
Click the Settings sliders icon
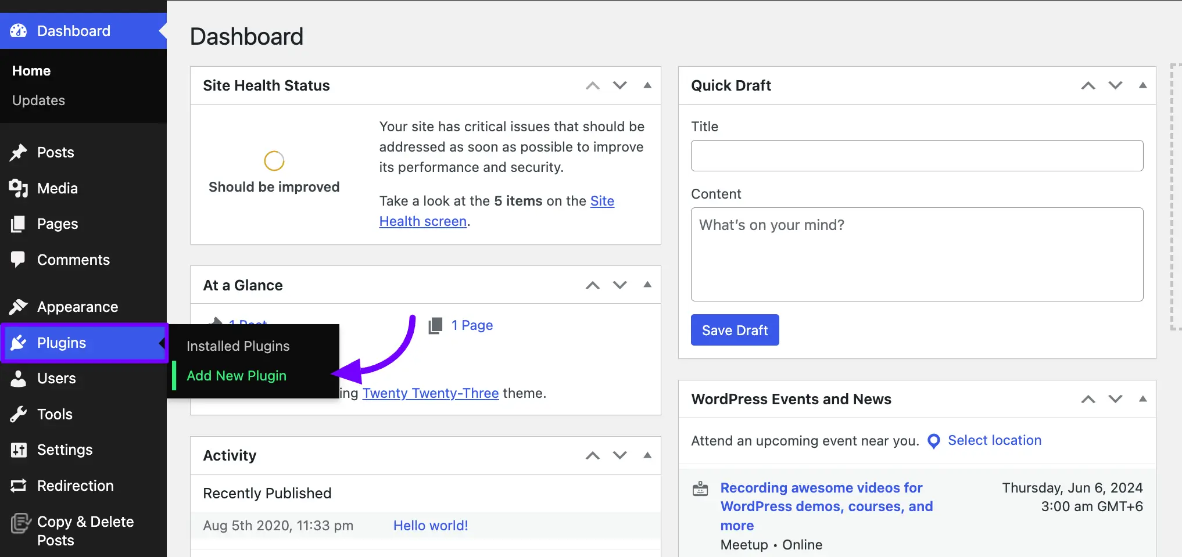coord(19,450)
